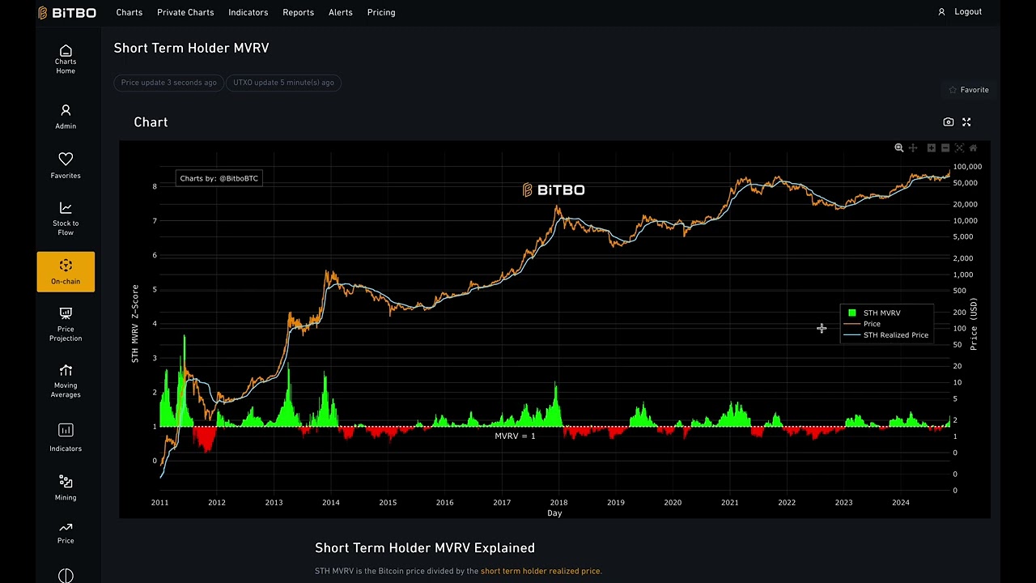Click the chart Zoom in plus button
Viewport: 1036px width, 583px height.
pos(932,148)
